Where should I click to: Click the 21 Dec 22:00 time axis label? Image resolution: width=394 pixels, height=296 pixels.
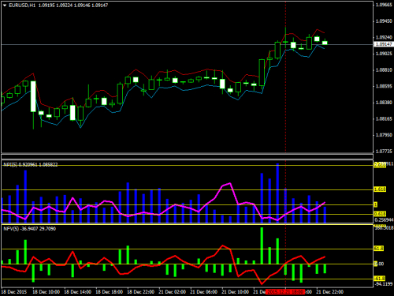[x=329, y=292]
